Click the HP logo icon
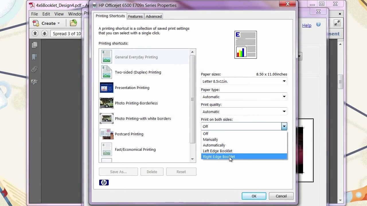The height and width of the screenshot is (206, 367). coord(104,183)
